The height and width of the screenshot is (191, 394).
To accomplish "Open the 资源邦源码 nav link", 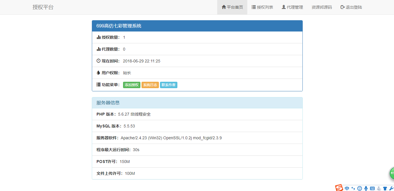I will pos(322,7).
